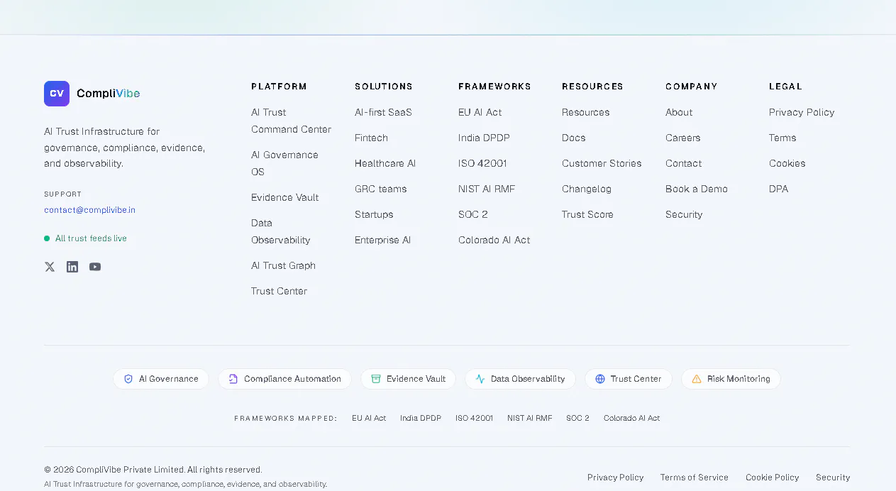Open Terms of Service bottom link
Image resolution: width=896 pixels, height=491 pixels.
point(694,478)
